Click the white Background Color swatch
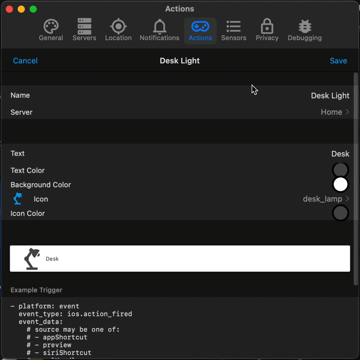Screen dimensions: 360x360 pyautogui.click(x=340, y=184)
